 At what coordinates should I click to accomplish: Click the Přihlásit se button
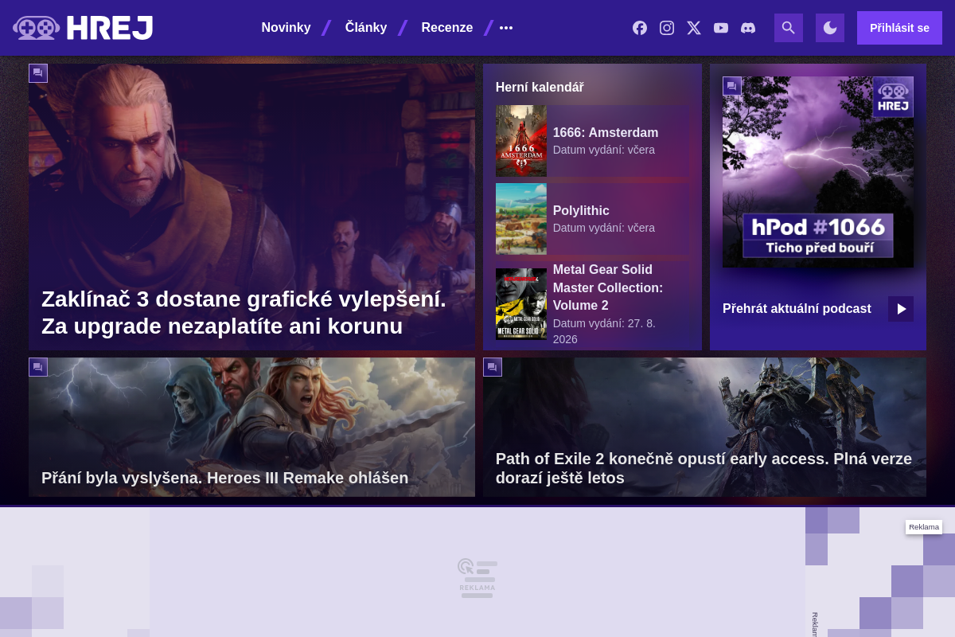[899, 28]
